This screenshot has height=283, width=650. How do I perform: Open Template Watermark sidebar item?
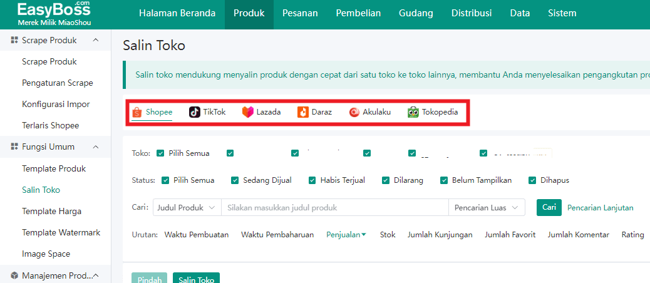tap(61, 232)
